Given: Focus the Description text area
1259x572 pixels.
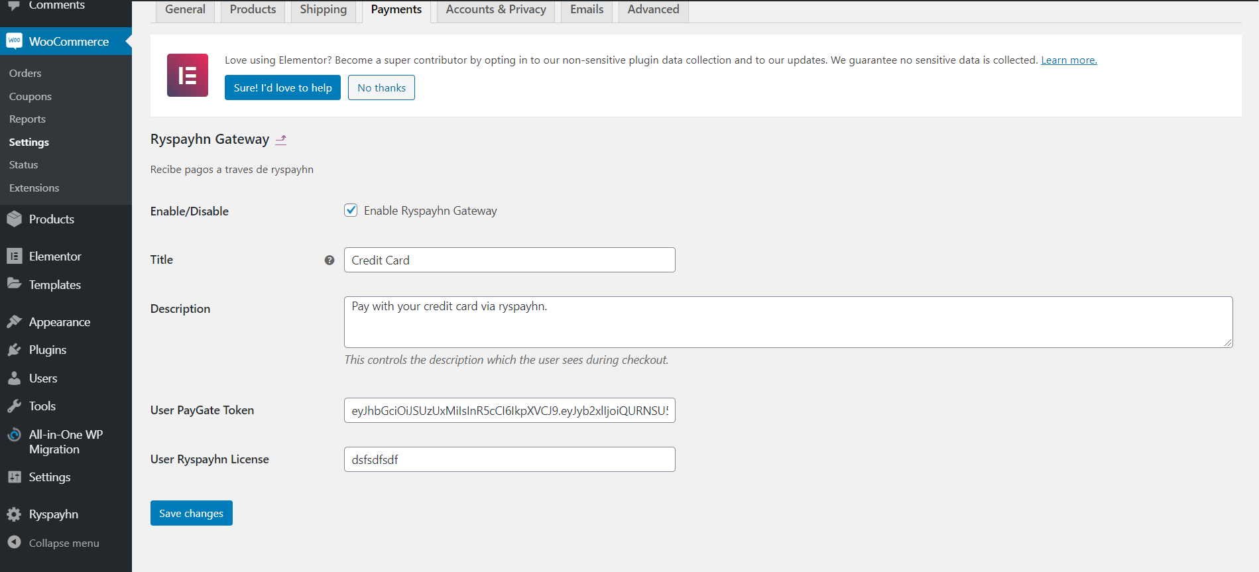Looking at the screenshot, I should pyautogui.click(x=788, y=322).
